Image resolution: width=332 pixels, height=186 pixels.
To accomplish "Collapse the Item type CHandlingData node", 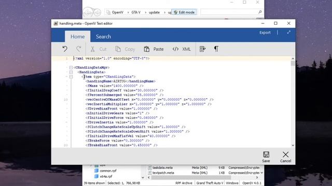I will click(71, 77).
